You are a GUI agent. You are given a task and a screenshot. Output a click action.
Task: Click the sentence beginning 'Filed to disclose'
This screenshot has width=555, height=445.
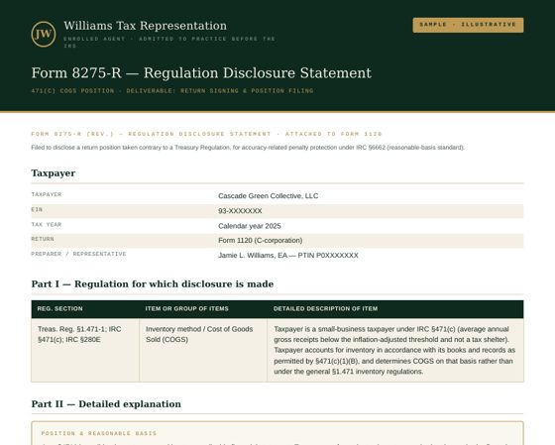point(248,148)
